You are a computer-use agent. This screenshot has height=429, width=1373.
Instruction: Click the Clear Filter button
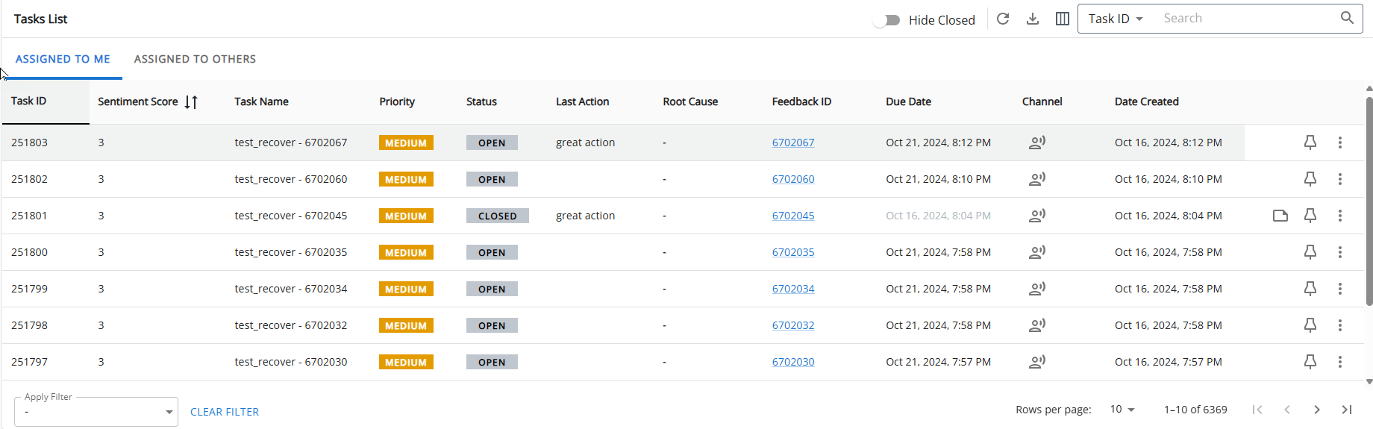[x=225, y=412]
